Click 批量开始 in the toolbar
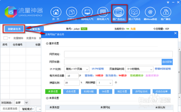The width and height of the screenshot is (181, 112). 31,38
